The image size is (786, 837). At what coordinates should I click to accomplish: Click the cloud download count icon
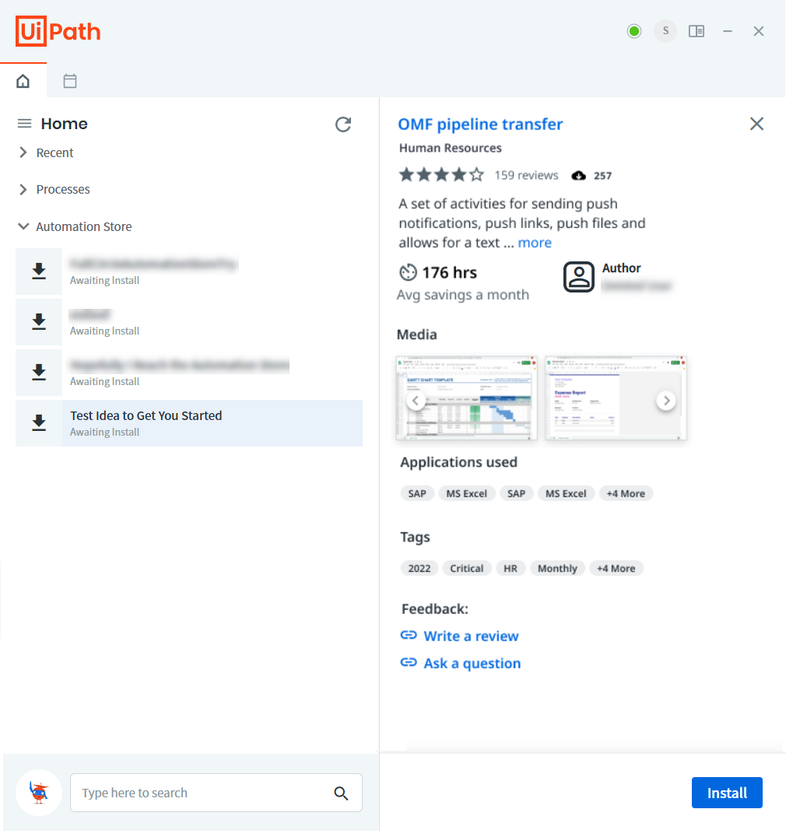tap(579, 176)
